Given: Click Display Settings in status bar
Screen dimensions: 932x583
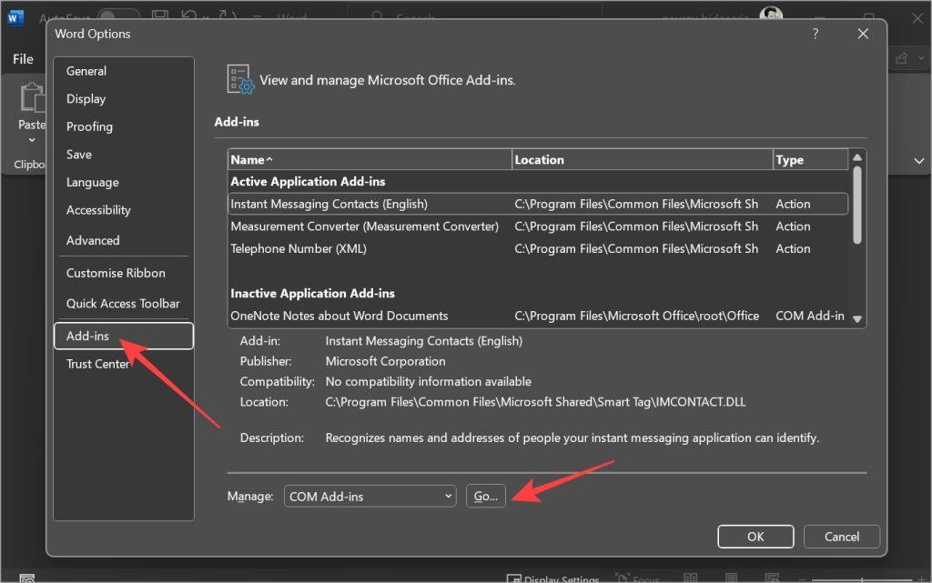Looking at the screenshot, I should [x=553, y=578].
